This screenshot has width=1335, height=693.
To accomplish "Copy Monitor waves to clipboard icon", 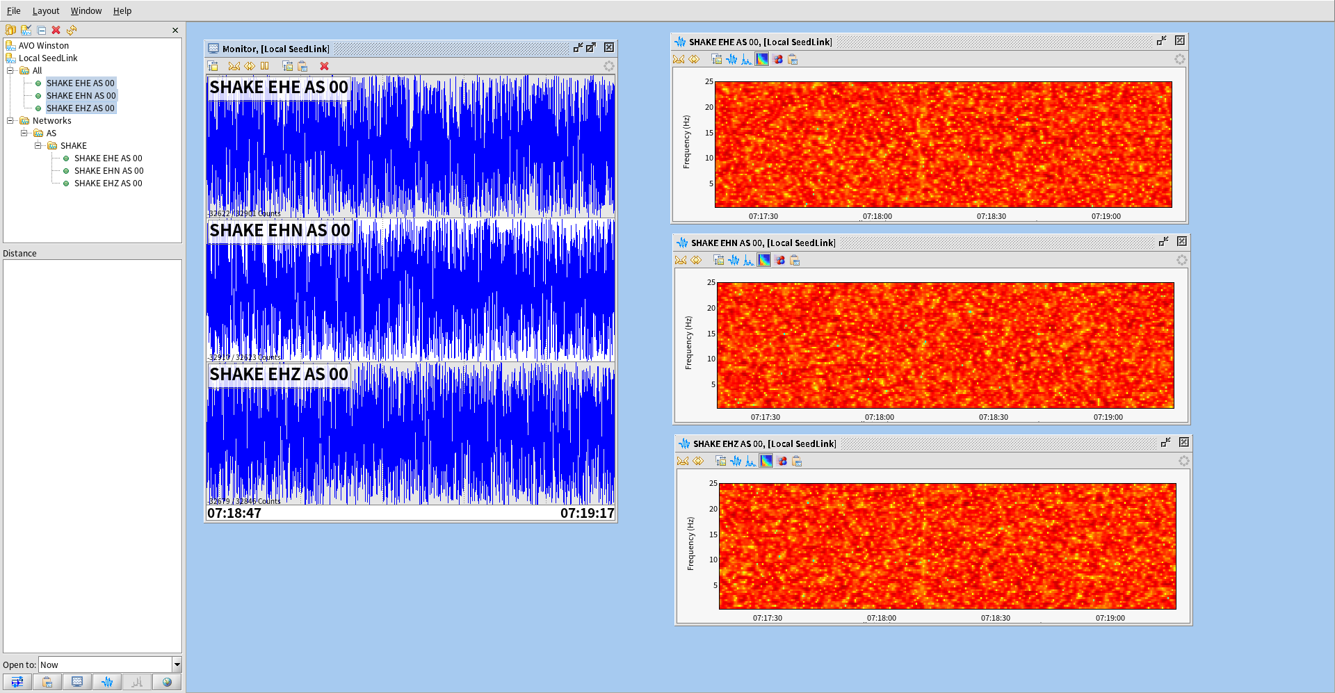I will point(302,66).
